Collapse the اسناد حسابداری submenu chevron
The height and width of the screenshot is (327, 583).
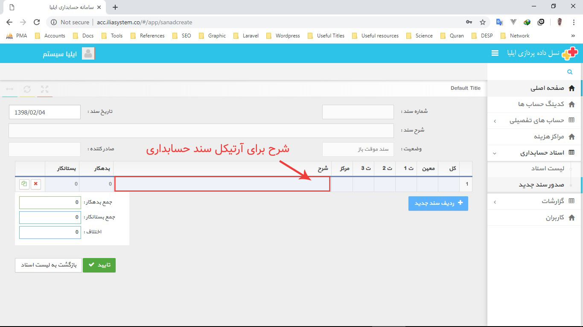pos(495,152)
